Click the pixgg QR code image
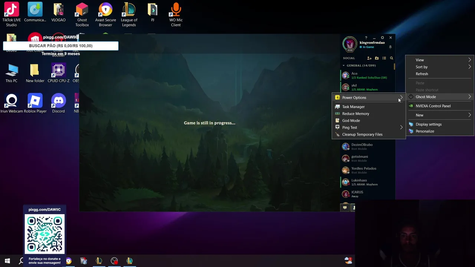 click(x=45, y=234)
